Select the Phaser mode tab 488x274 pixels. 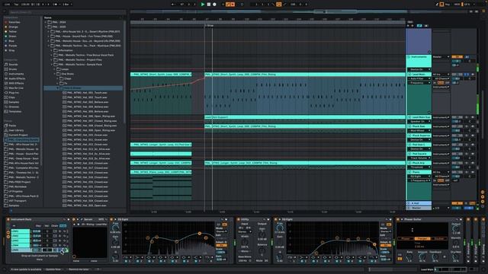[406, 238]
